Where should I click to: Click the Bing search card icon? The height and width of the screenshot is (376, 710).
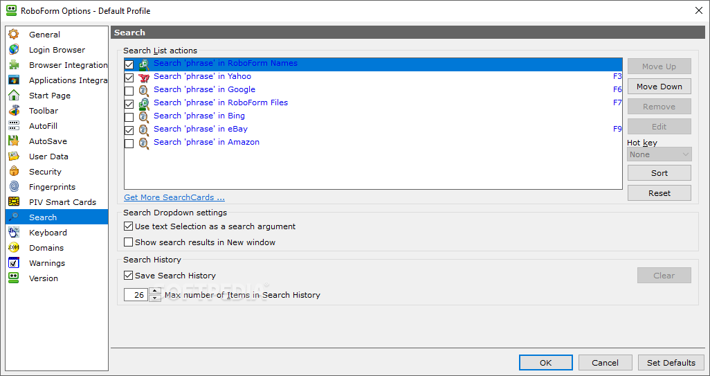pos(144,117)
